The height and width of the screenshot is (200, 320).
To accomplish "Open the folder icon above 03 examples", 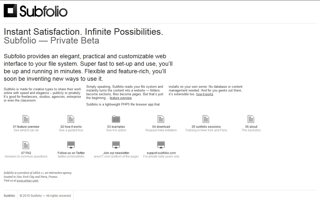I will point(116,119).
